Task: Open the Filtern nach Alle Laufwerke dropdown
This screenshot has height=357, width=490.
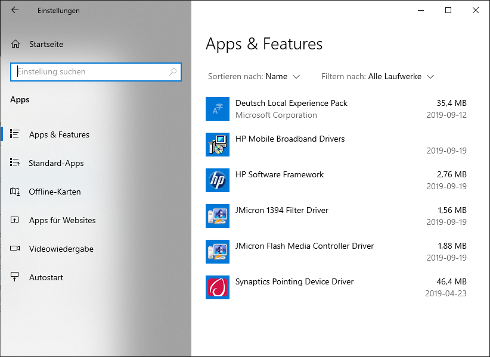Action: (378, 76)
